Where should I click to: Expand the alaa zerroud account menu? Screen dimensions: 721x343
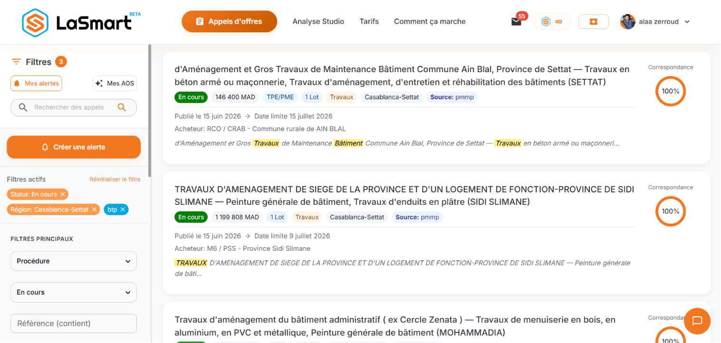687,22
